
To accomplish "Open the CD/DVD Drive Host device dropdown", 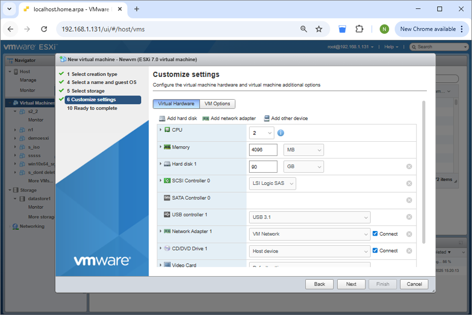I will click(310, 251).
